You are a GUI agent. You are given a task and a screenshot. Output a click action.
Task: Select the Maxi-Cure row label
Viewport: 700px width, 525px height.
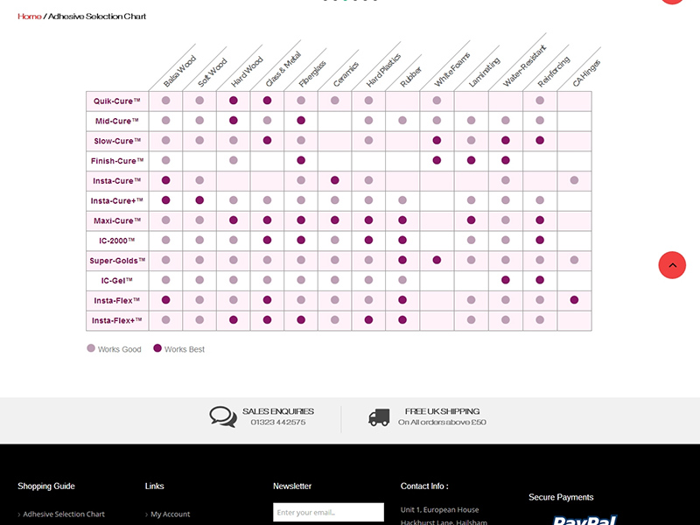117,220
